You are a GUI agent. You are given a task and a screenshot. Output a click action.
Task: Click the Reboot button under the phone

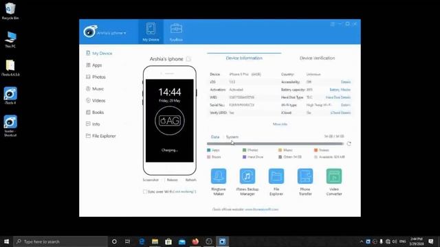tap(173, 180)
